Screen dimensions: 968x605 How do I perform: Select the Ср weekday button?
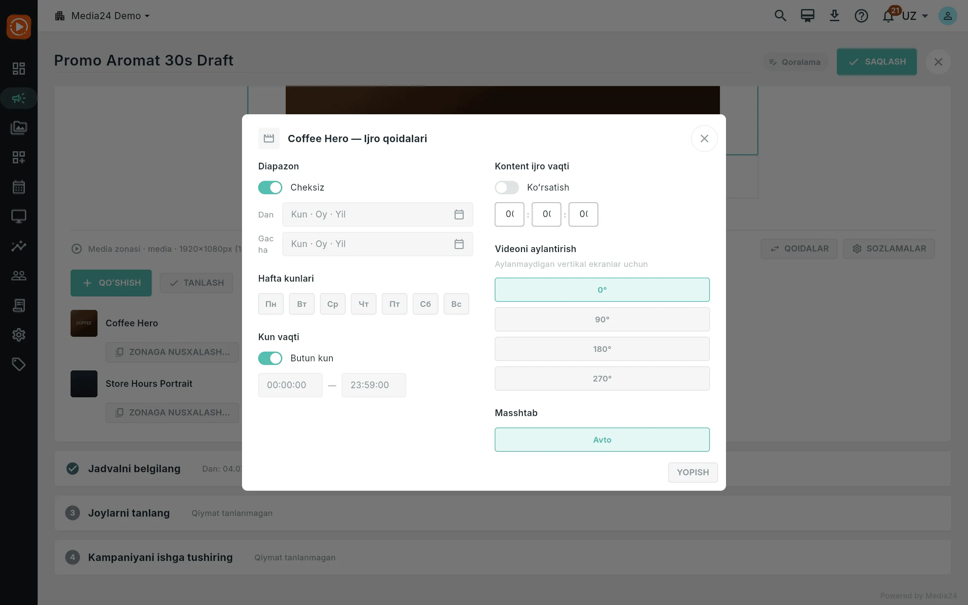pos(332,304)
